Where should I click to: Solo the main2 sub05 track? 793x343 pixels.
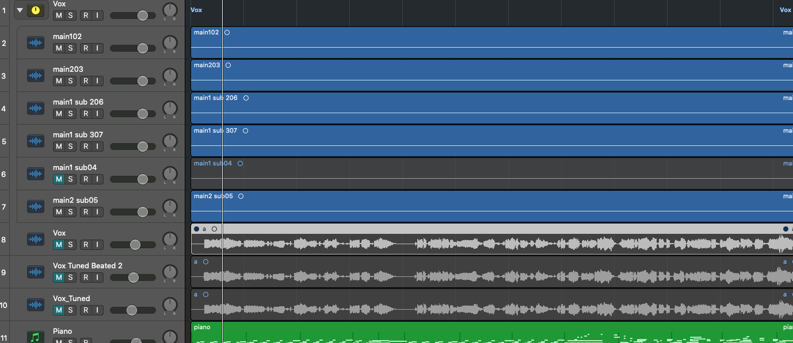click(70, 212)
